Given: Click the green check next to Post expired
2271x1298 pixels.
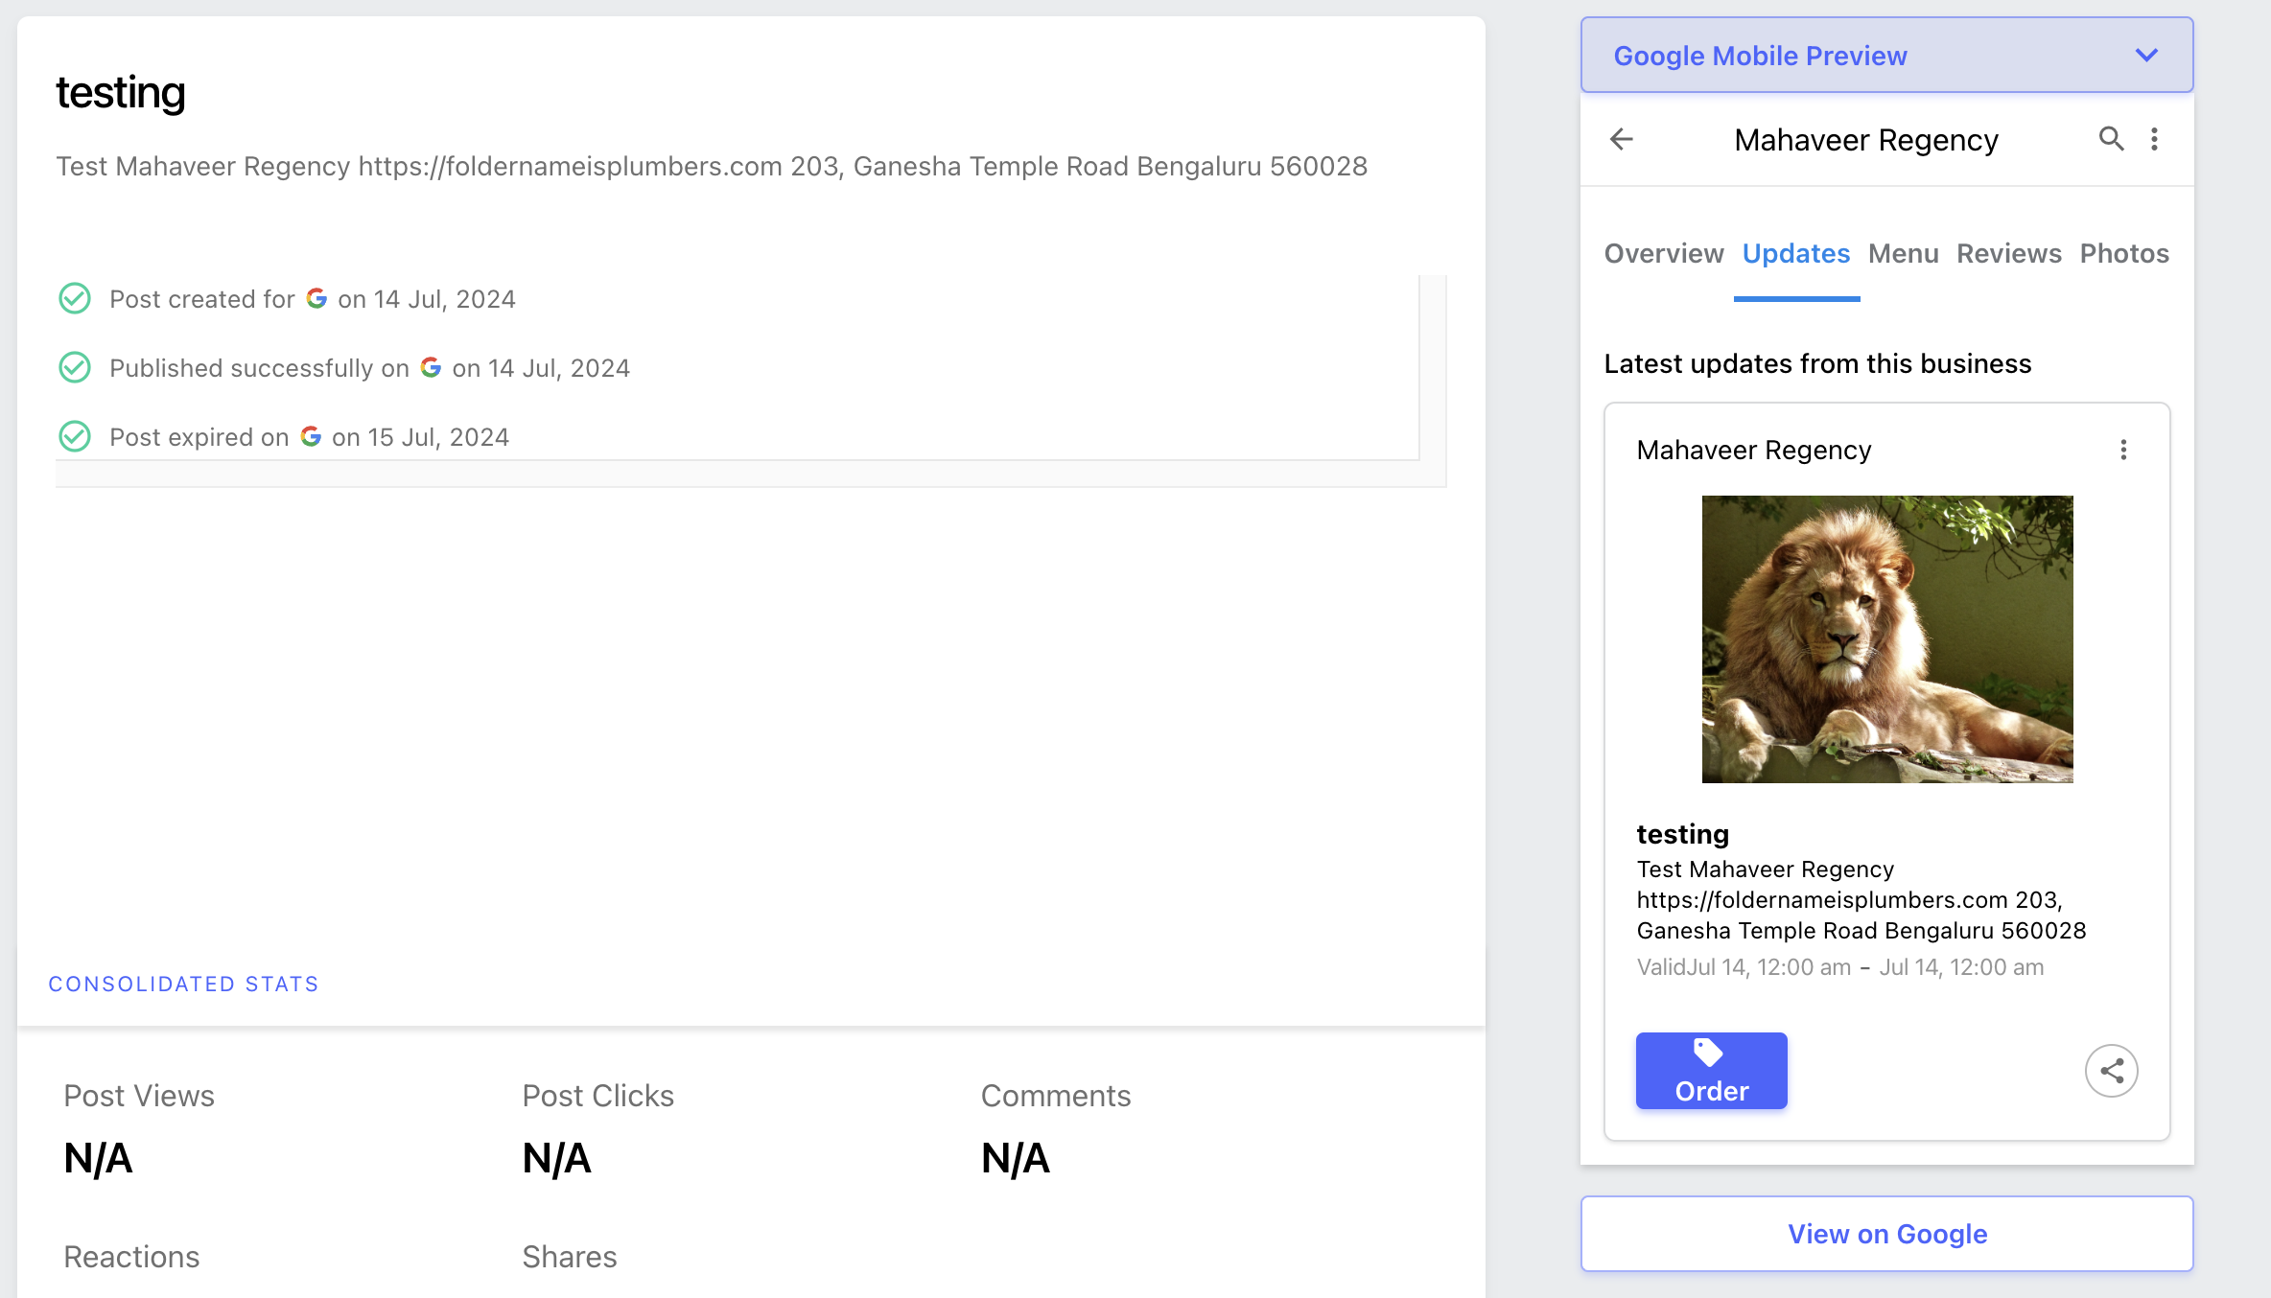Looking at the screenshot, I should [75, 437].
